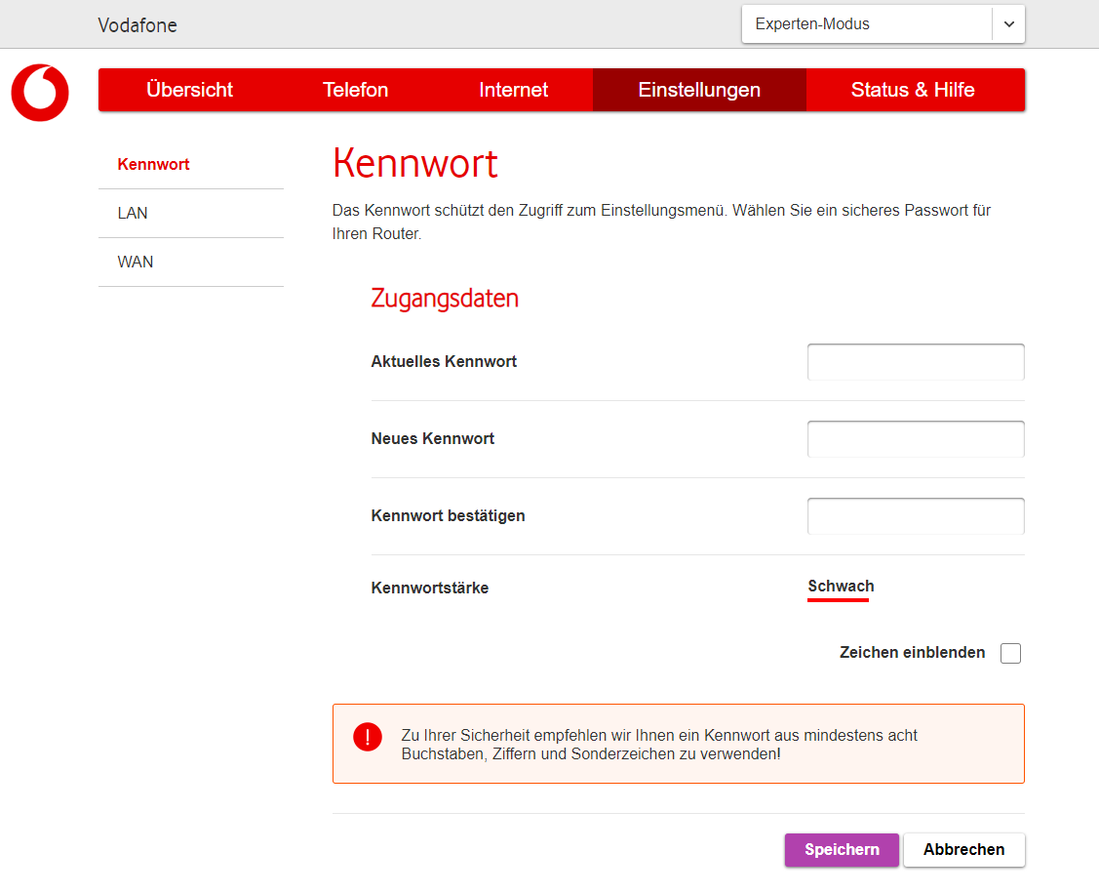The width and height of the screenshot is (1099, 893).
Task: Click the Zeichen einblenden label
Action: [x=912, y=652]
